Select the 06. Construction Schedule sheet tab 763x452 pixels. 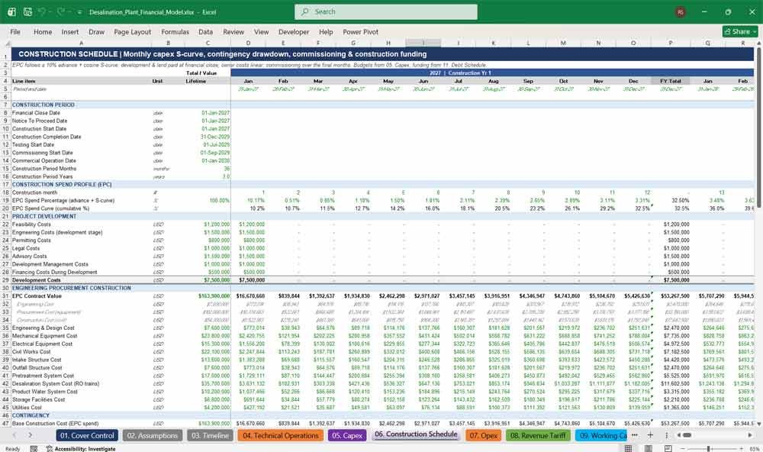[416, 434]
